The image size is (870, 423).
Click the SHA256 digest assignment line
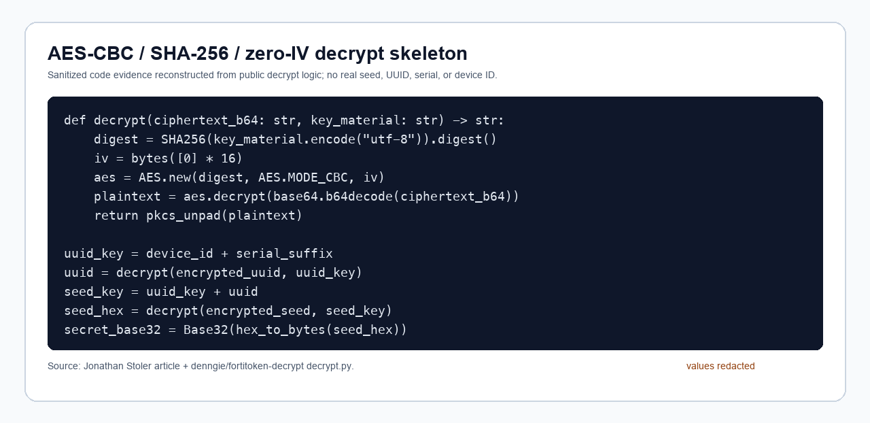[296, 139]
